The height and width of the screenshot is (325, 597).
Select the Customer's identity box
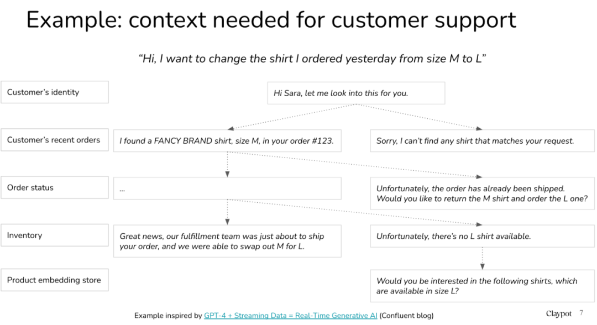pos(54,92)
